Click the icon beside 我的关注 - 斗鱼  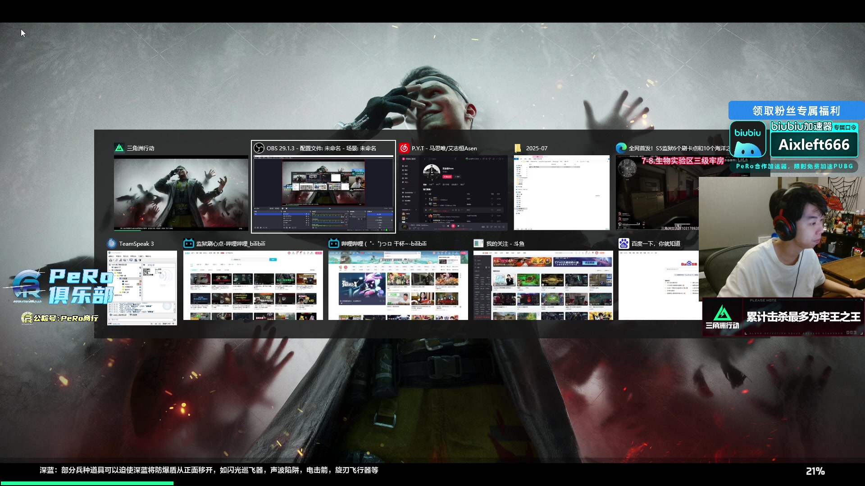(478, 243)
